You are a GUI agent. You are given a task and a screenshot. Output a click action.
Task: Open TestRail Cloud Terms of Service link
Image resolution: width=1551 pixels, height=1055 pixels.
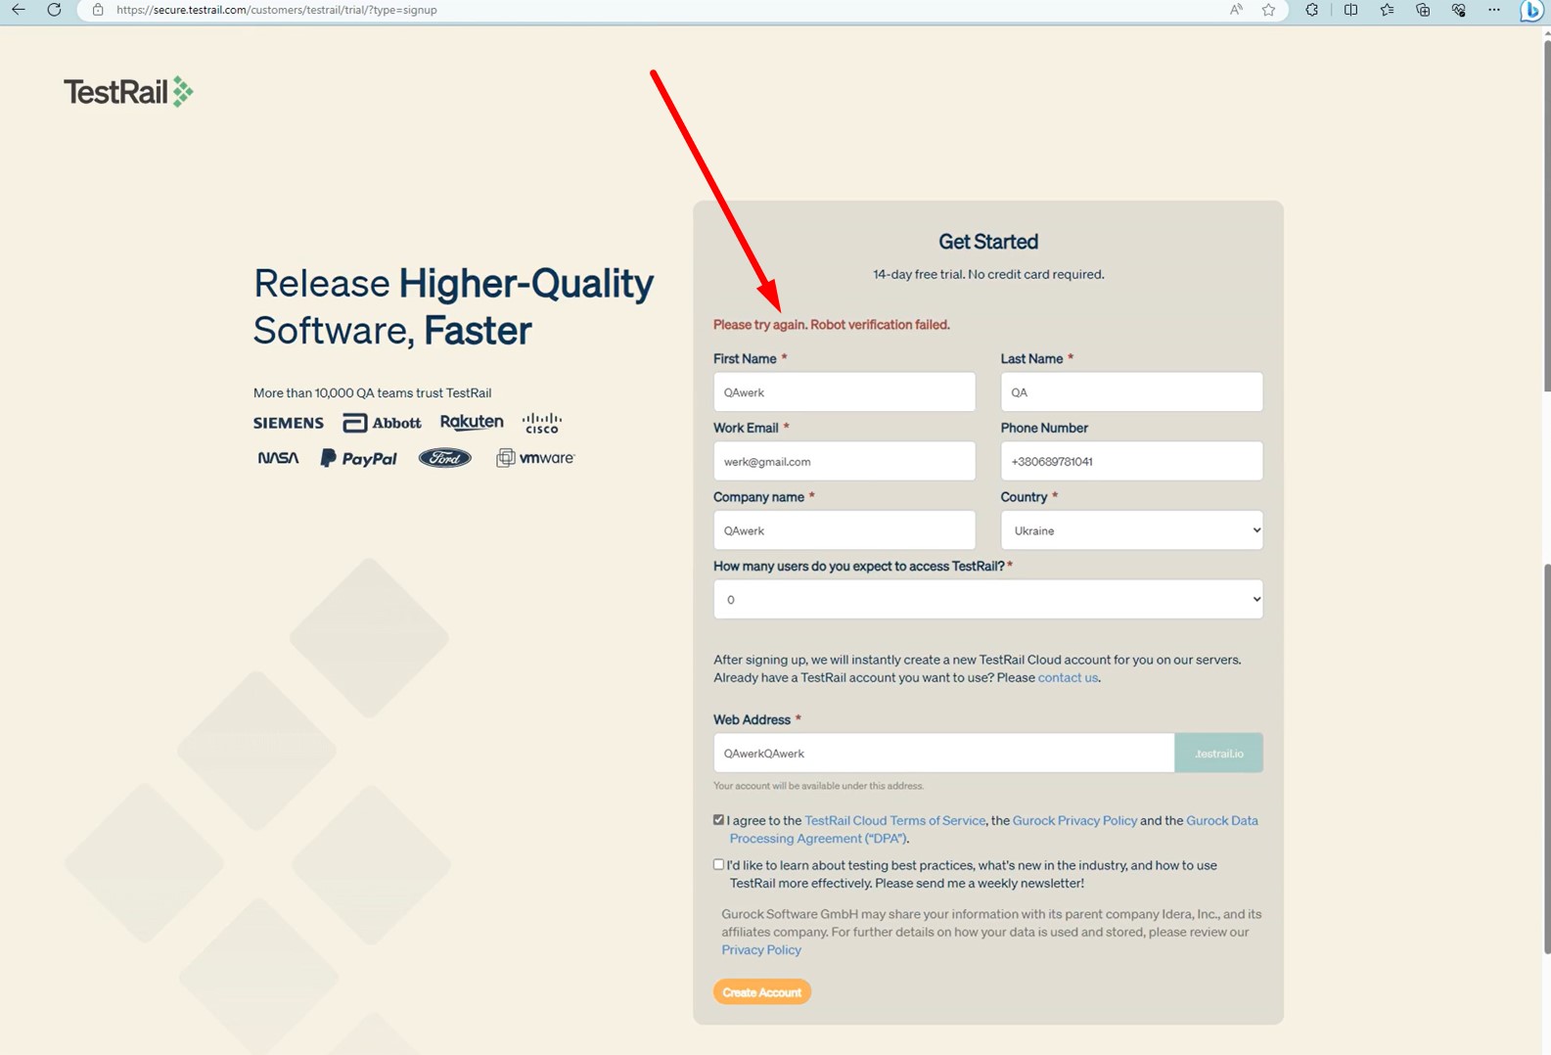click(894, 820)
